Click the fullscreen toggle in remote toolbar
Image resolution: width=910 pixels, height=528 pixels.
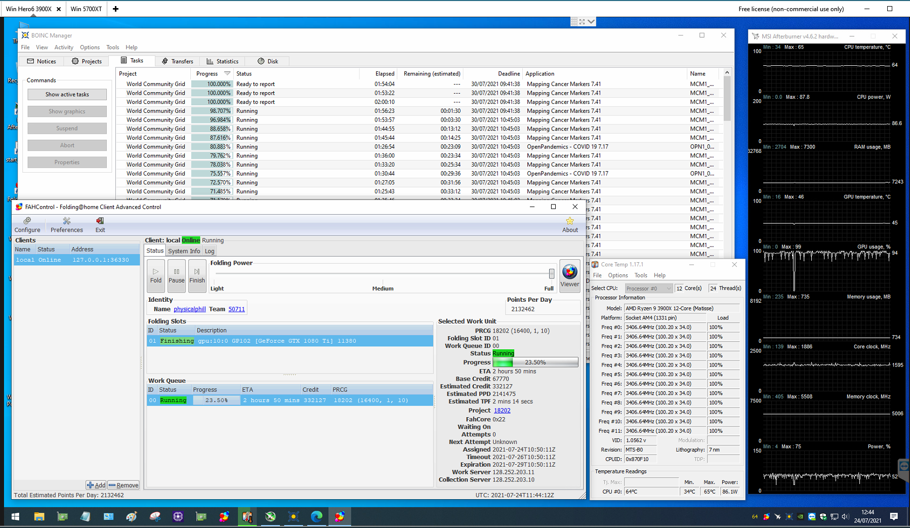click(x=582, y=21)
